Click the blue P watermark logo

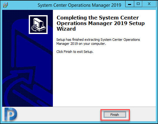click(11, 114)
